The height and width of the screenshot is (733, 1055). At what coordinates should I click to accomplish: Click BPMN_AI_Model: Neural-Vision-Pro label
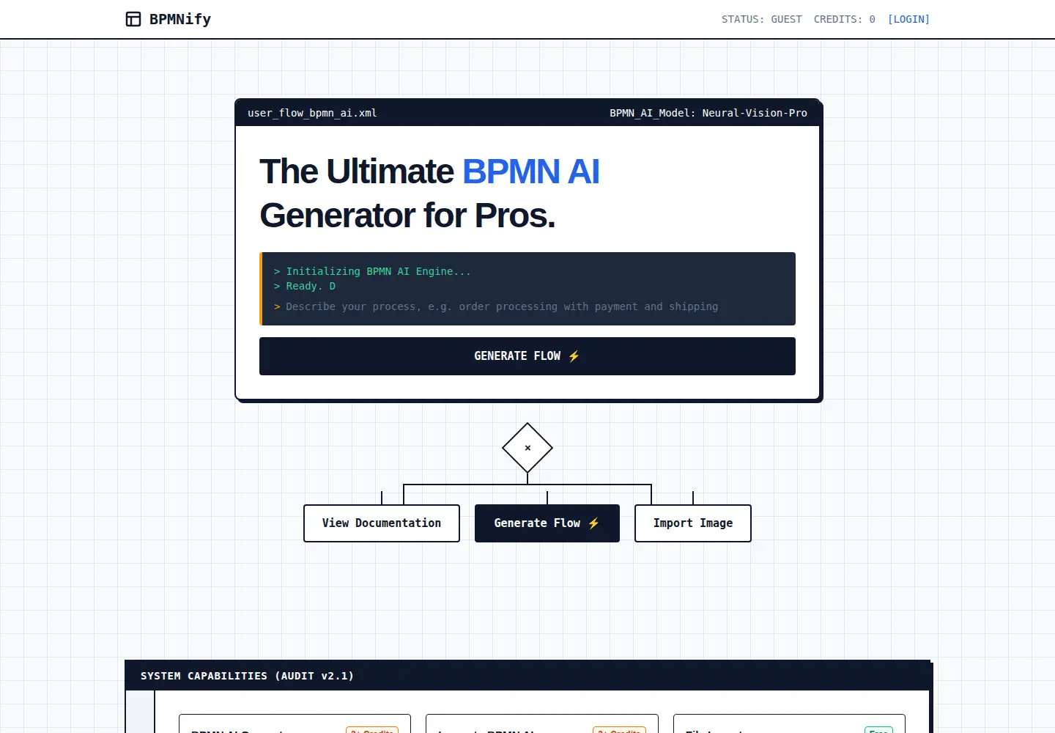click(x=708, y=113)
